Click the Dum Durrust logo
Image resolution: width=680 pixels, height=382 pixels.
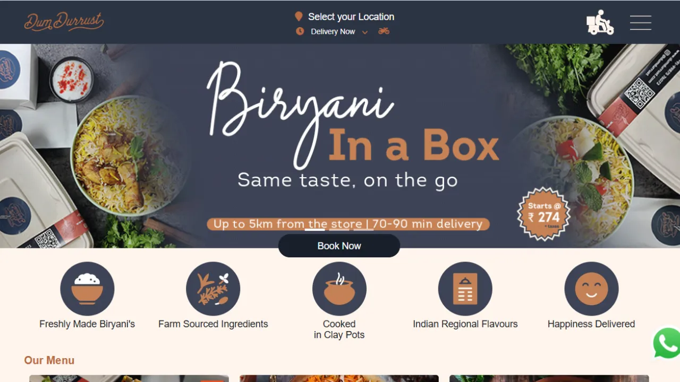tap(64, 22)
